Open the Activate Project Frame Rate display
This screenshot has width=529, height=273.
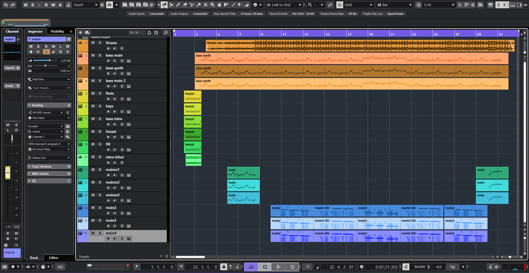(339, 14)
